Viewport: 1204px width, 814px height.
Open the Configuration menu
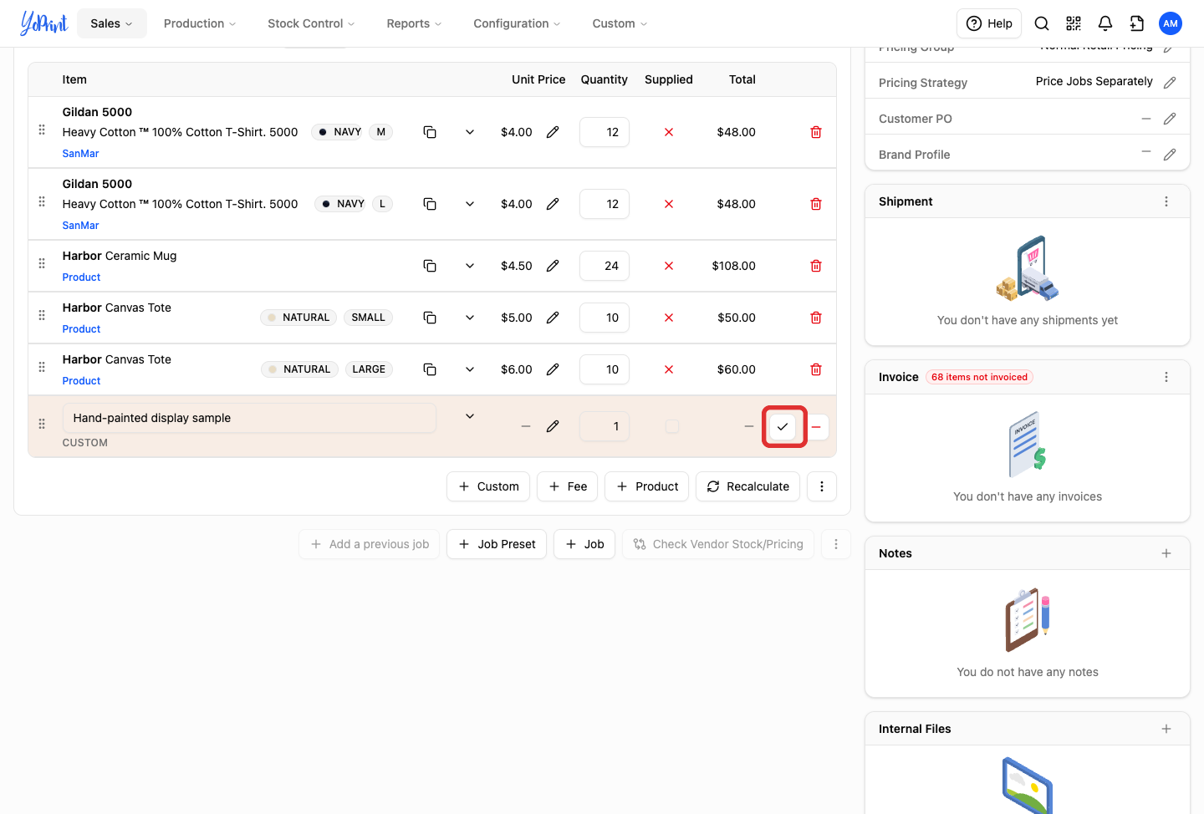click(x=517, y=23)
